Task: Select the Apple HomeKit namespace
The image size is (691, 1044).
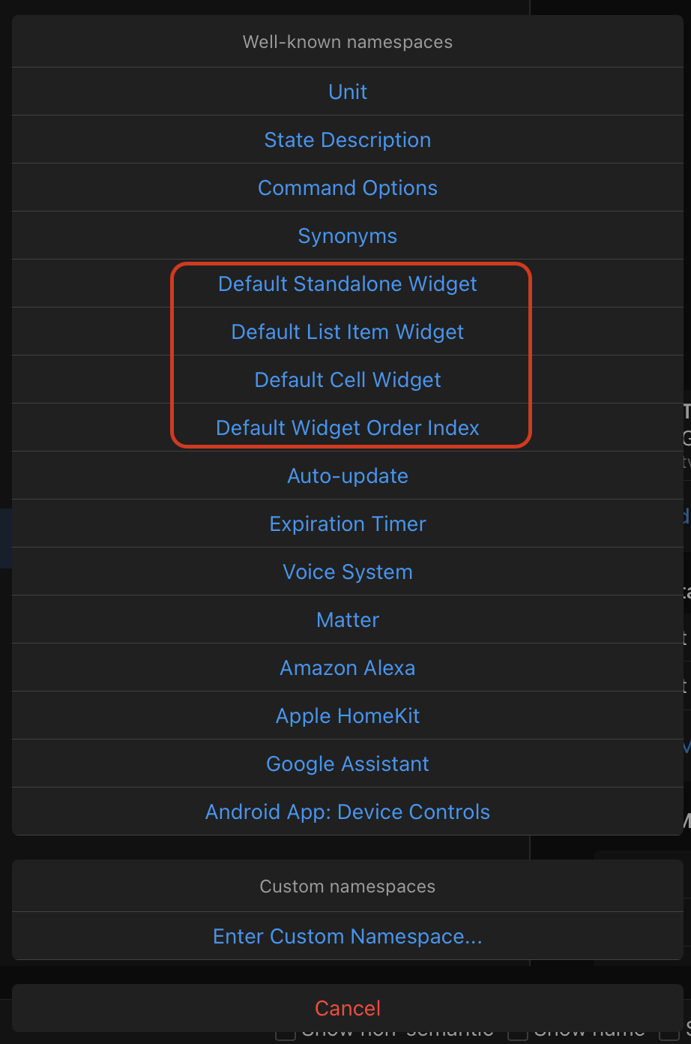Action: click(348, 715)
